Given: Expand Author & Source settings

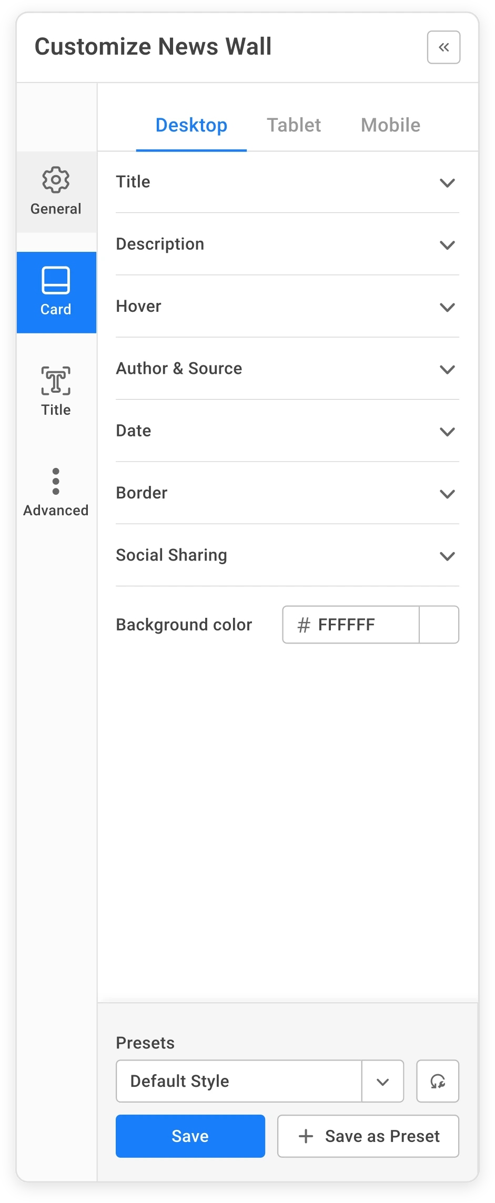Looking at the screenshot, I should 447,369.
